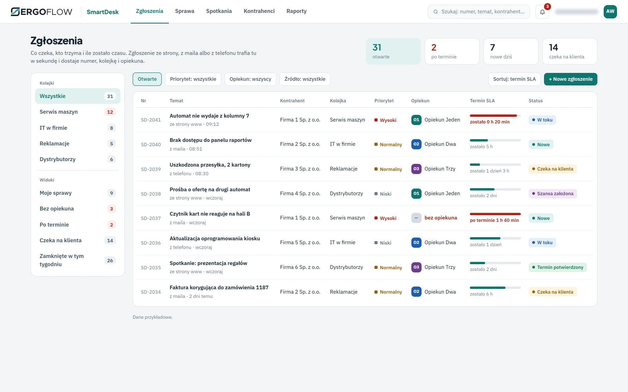Open the Spotkania tab

[219, 11]
